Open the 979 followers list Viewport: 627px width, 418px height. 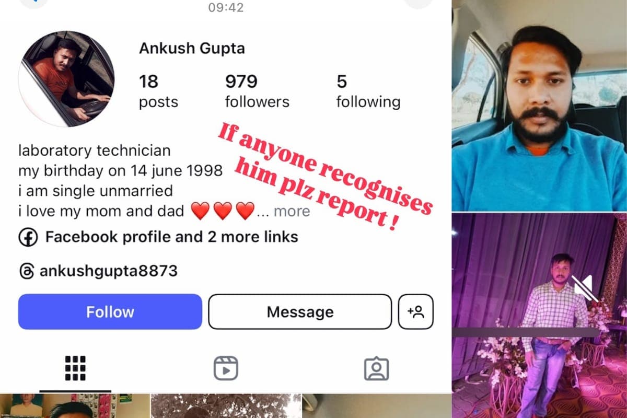257,91
